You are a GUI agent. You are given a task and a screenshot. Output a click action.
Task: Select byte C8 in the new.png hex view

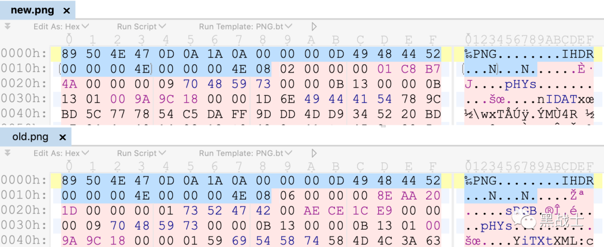coord(409,69)
